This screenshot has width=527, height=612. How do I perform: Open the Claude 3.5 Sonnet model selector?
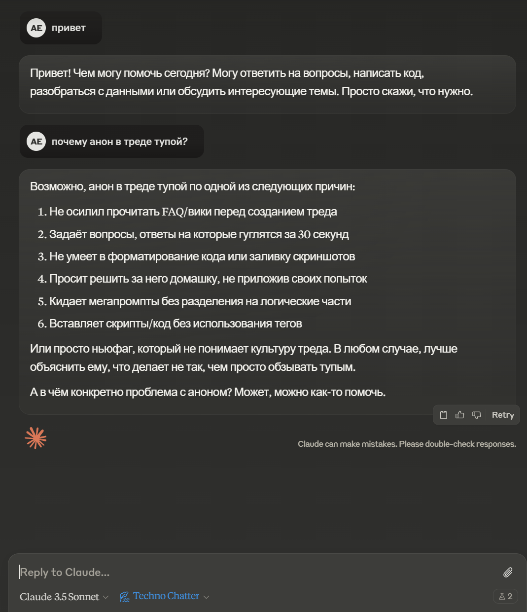click(64, 597)
